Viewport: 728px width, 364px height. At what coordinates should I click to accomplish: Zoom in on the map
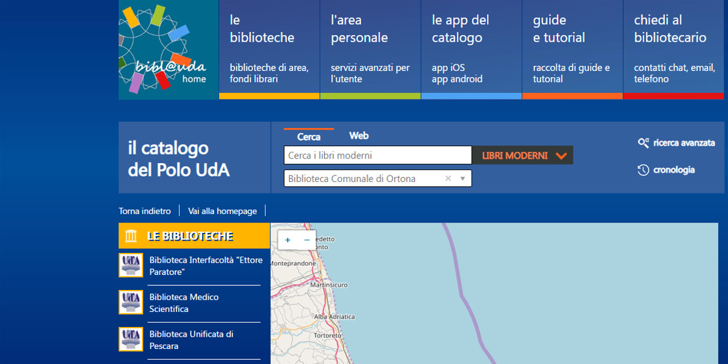pyautogui.click(x=288, y=240)
